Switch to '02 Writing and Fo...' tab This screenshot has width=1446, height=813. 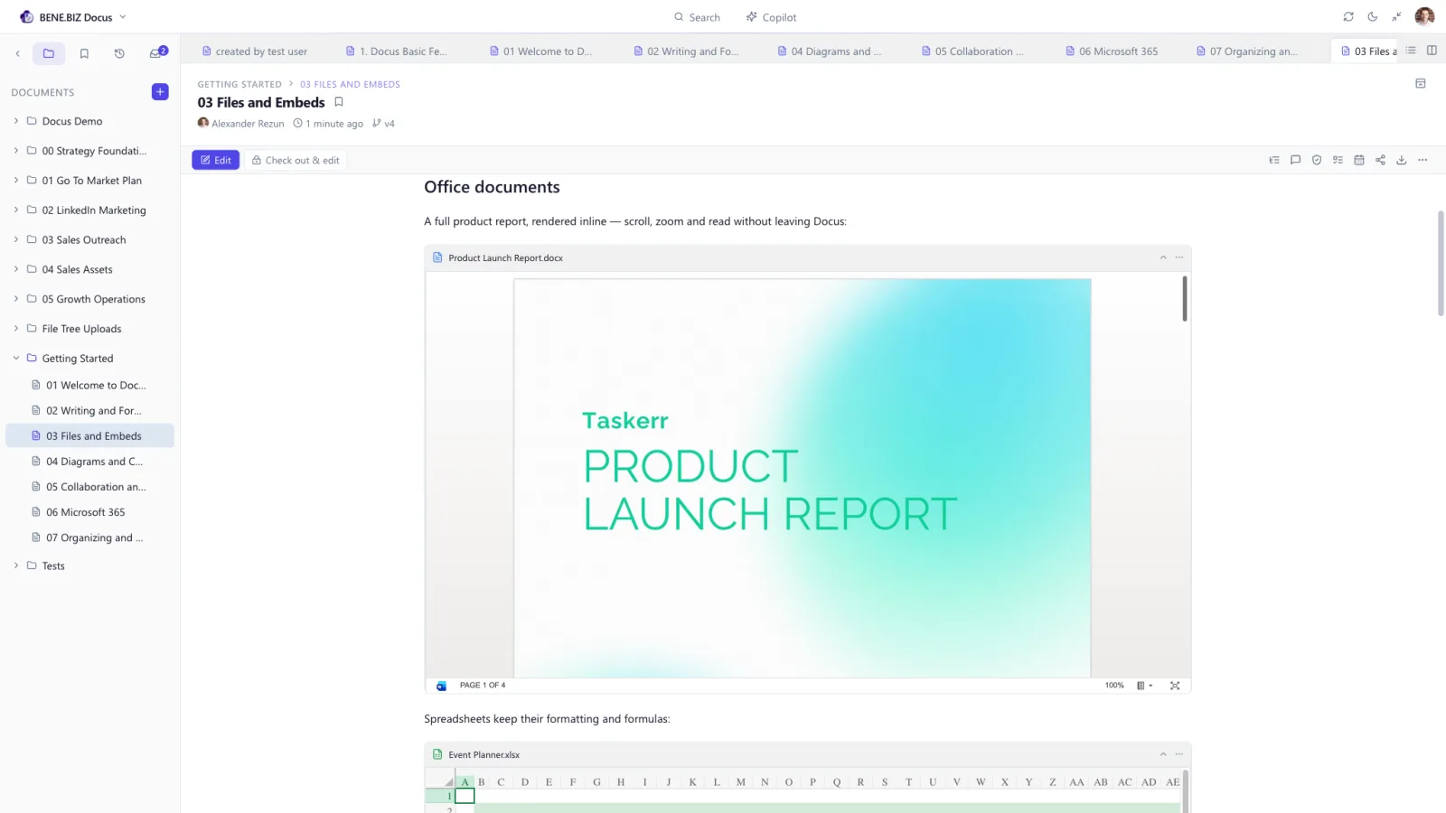click(686, 51)
